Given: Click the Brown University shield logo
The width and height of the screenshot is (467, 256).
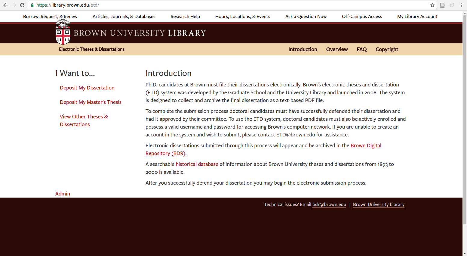Looking at the screenshot, I should [x=63, y=33].
